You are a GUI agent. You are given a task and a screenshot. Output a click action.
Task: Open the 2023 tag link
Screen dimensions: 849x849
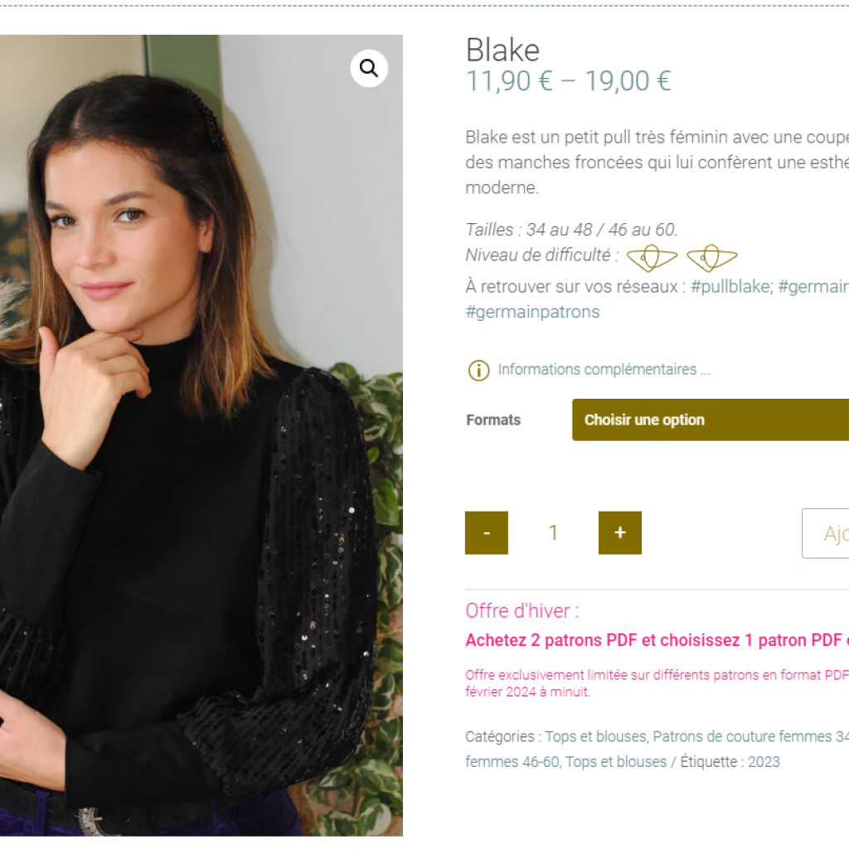(x=764, y=762)
